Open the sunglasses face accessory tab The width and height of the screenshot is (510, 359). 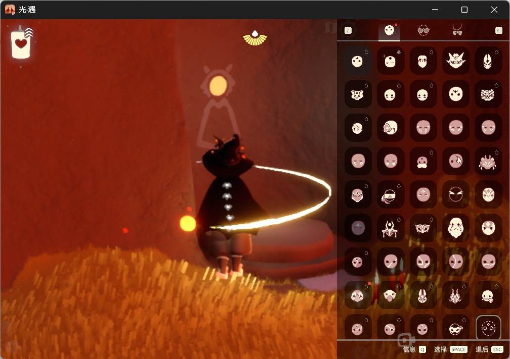[423, 30]
